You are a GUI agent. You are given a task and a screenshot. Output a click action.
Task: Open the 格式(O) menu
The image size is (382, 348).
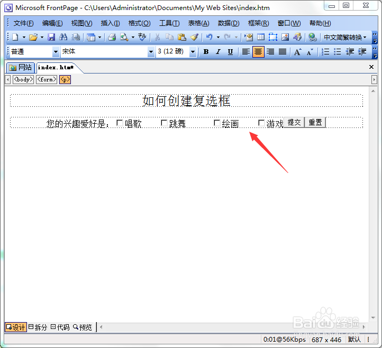point(139,23)
